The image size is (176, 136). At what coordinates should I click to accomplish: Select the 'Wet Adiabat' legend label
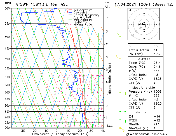(x=83, y=20)
